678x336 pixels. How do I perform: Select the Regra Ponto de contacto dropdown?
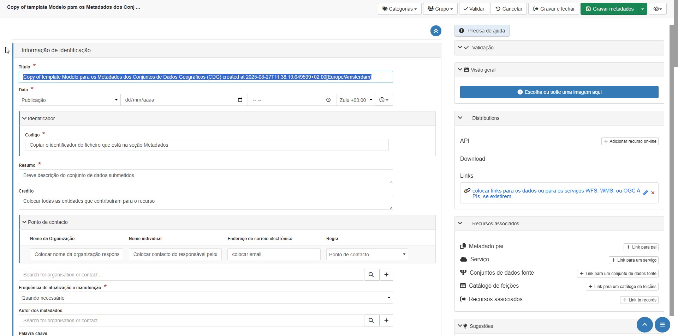[367, 255]
